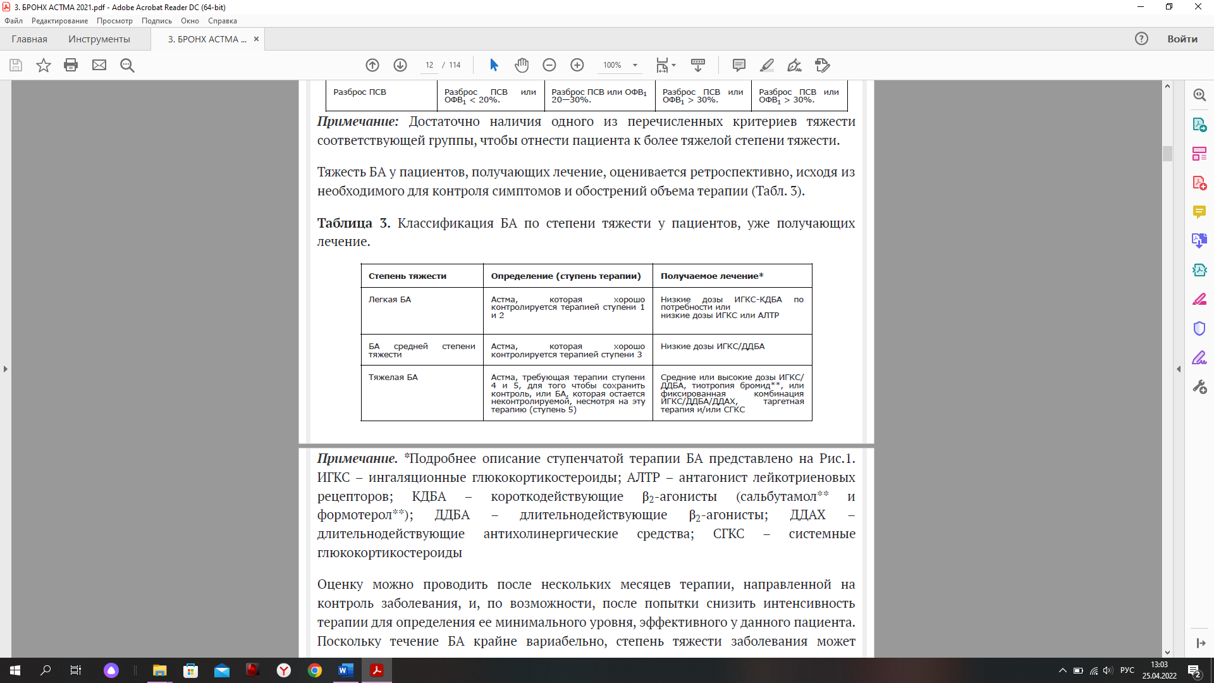The height and width of the screenshot is (683, 1214).
Task: Open the fit page options tool
Action: pos(666,65)
